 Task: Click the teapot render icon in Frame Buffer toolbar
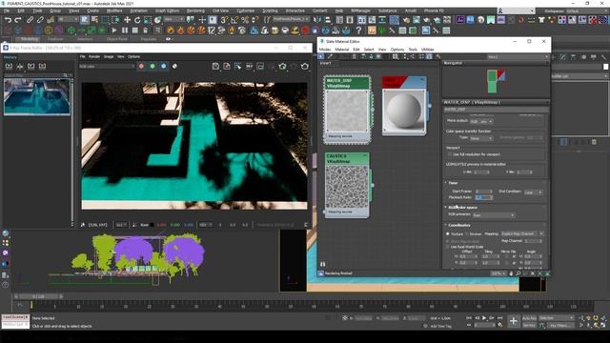305,67
